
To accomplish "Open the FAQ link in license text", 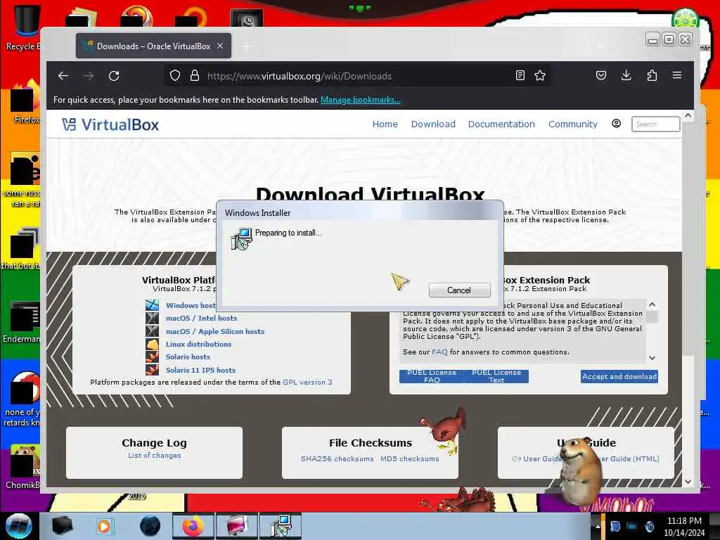I will point(439,352).
